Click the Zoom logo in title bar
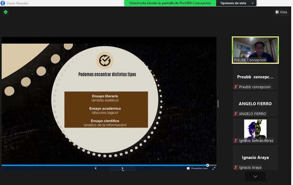293x185 pixels. point(3,3)
